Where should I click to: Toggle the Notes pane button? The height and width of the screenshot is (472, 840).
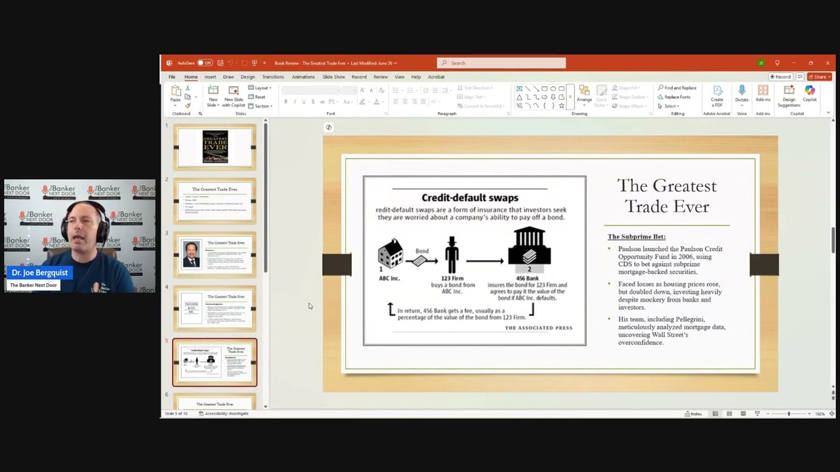tap(693, 414)
